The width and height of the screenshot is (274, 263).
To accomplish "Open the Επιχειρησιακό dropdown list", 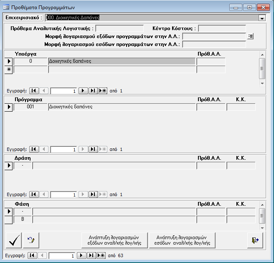I will (262, 18).
